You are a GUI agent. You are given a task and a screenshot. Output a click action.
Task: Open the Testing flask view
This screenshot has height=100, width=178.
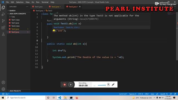click(3, 34)
